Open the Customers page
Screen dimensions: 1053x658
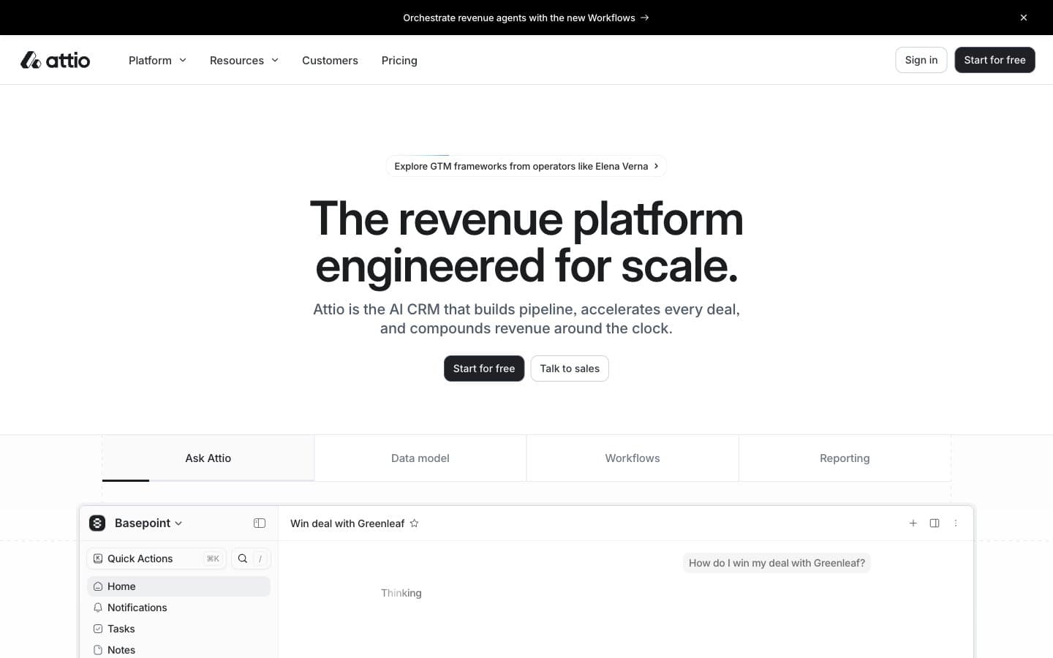click(330, 60)
